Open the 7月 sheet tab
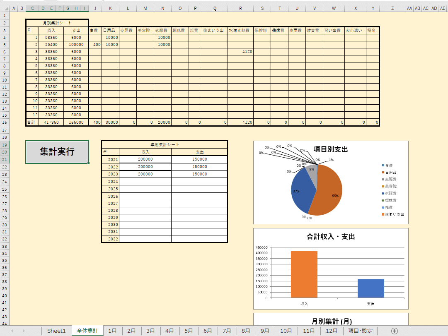 point(227,331)
